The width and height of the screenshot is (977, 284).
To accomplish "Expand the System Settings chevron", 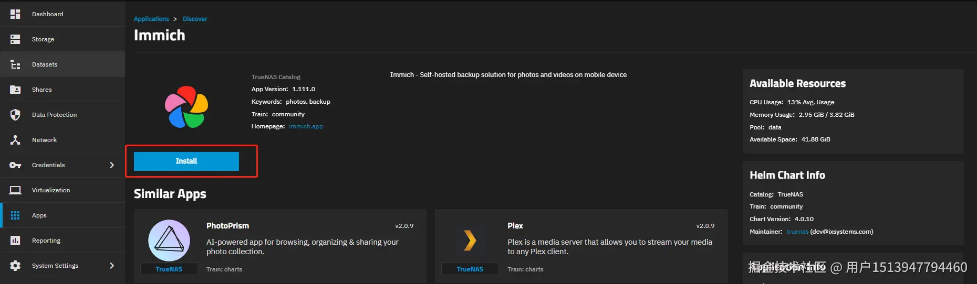I will pyautogui.click(x=112, y=266).
